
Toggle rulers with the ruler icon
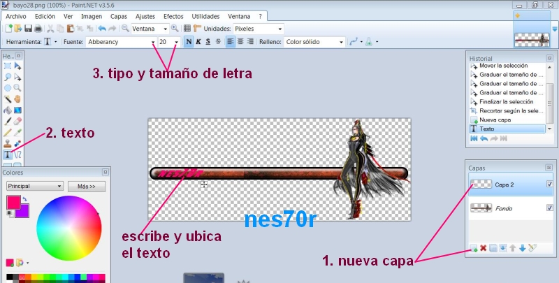(197, 29)
